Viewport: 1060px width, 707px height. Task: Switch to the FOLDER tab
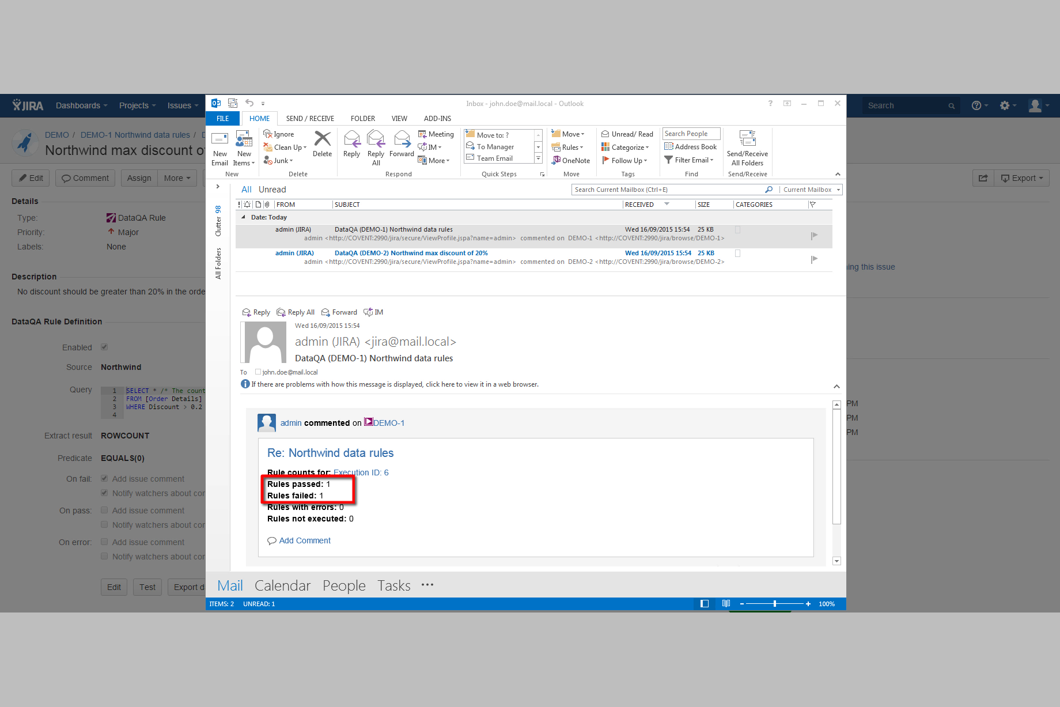tap(363, 119)
